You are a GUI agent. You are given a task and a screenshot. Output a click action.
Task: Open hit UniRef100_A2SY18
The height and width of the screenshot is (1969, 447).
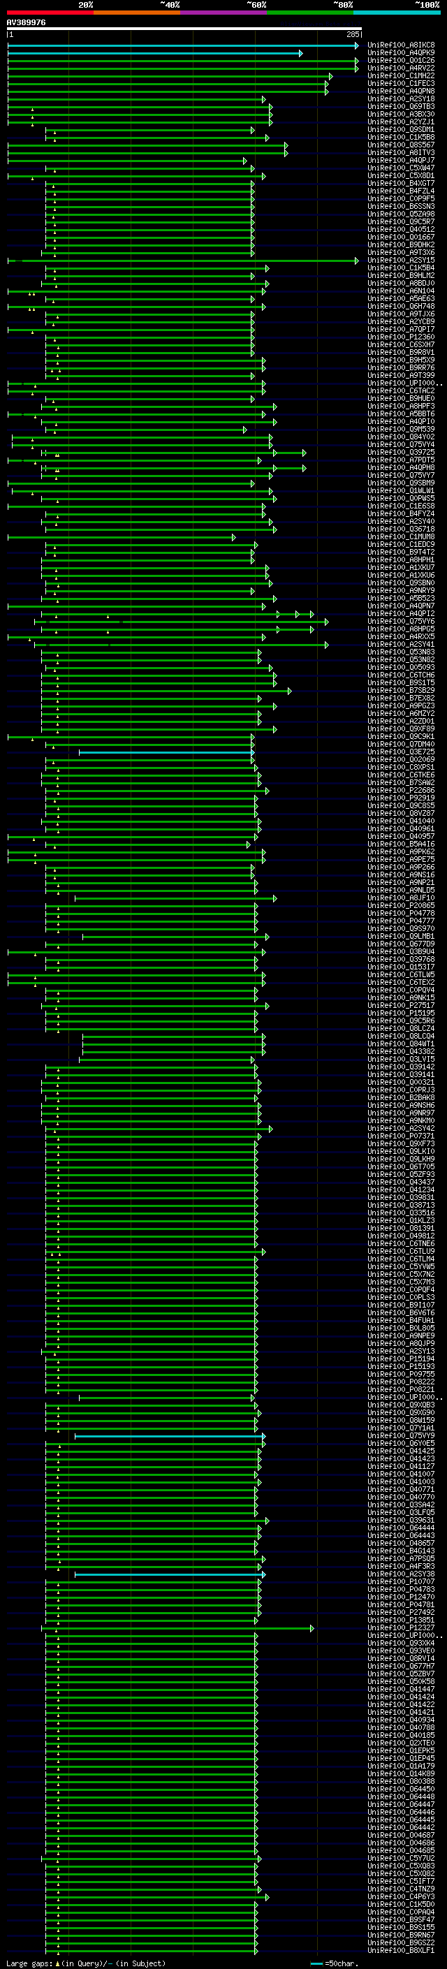tap(401, 98)
